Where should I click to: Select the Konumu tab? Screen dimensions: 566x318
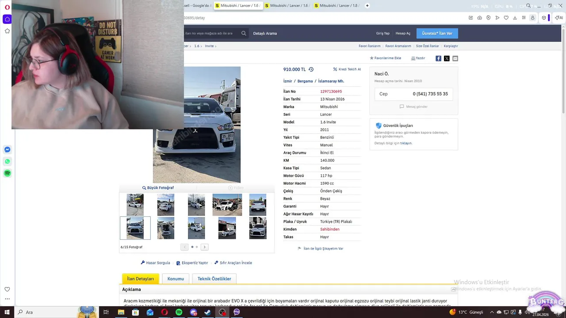(x=176, y=279)
